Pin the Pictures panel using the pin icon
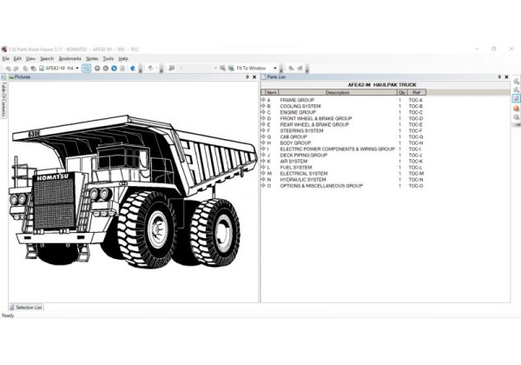 click(x=247, y=77)
